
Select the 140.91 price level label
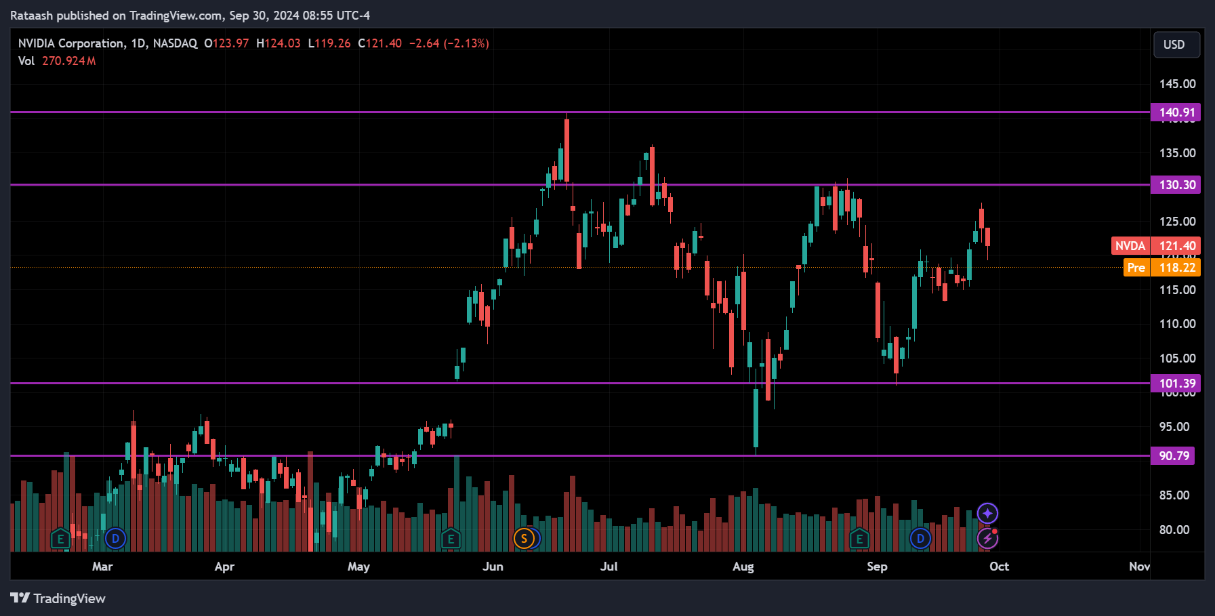(1176, 112)
